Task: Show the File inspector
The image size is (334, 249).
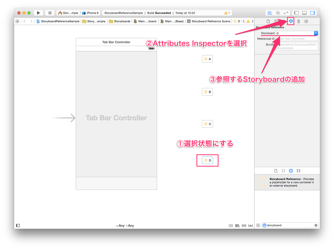Action: click(268, 21)
